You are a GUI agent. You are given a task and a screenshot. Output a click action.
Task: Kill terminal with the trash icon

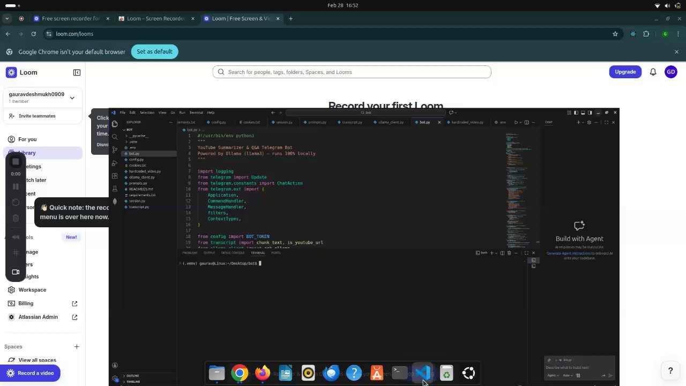[509, 253]
